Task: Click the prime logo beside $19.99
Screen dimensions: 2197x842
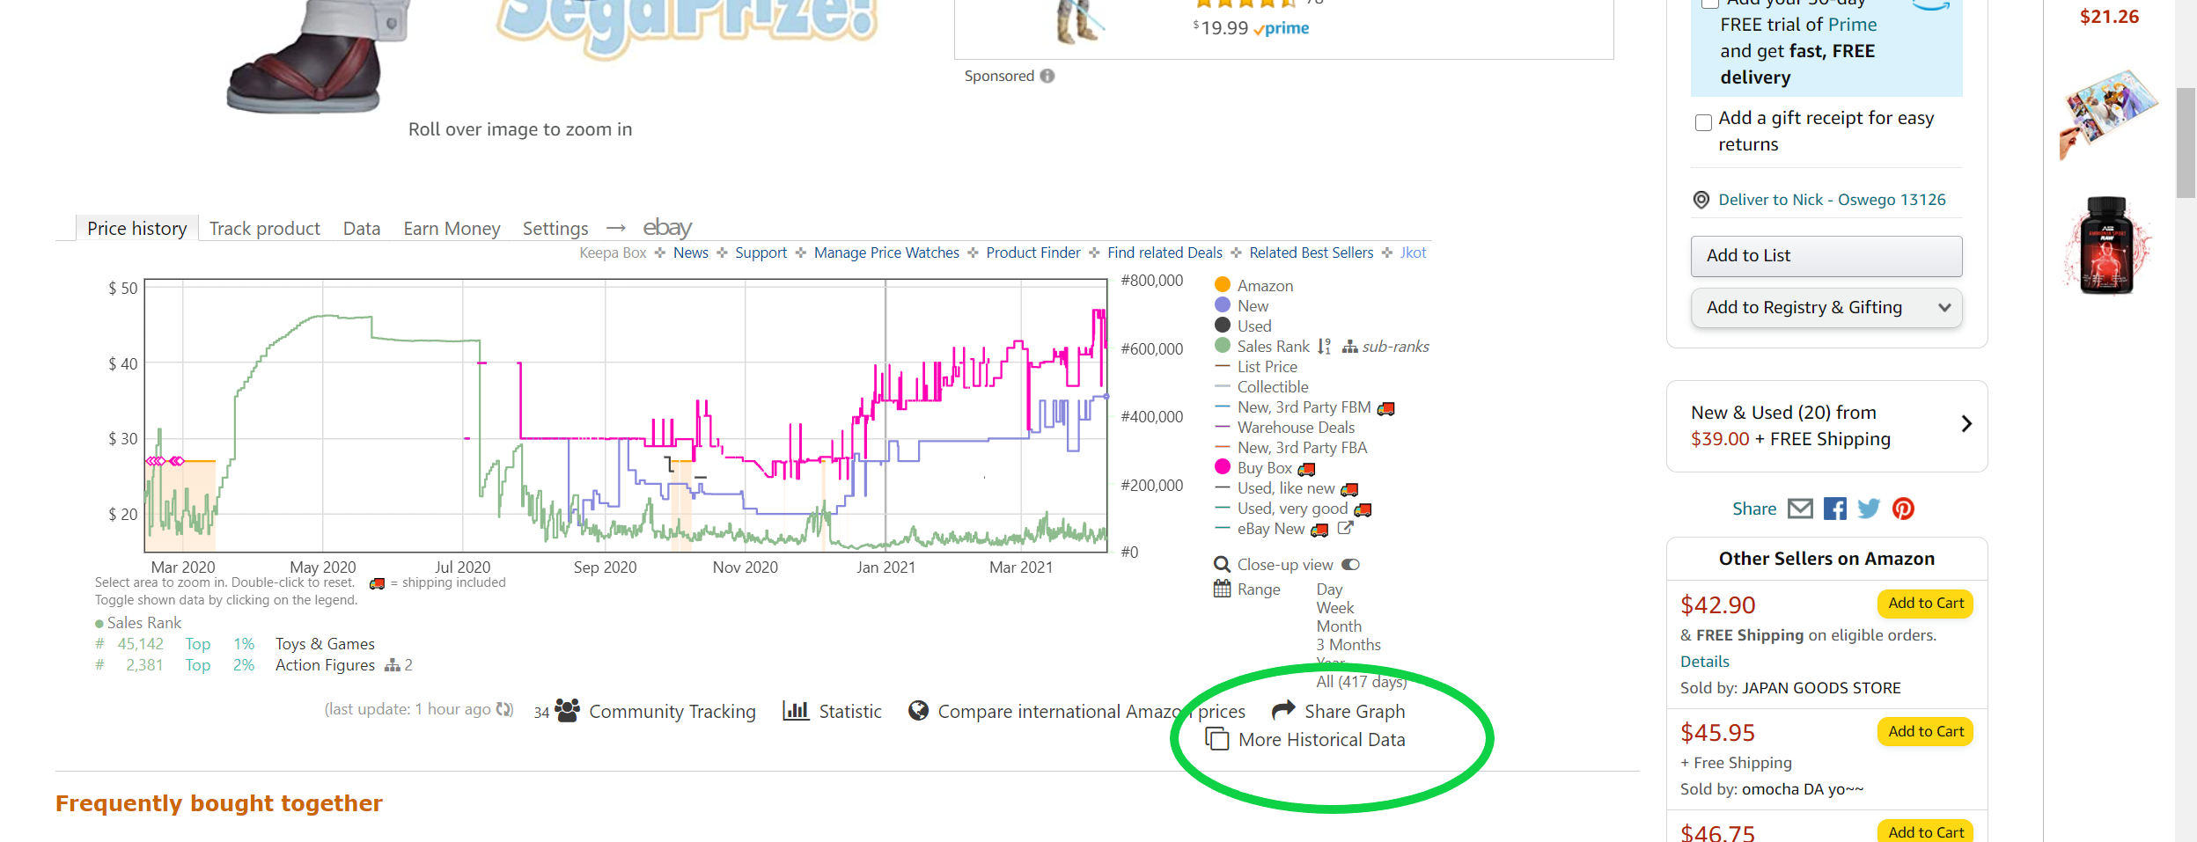Action: pos(1281,29)
